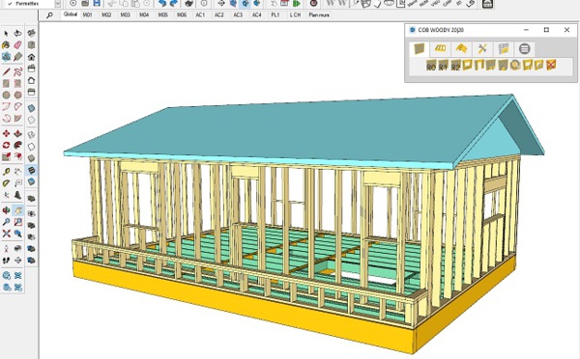Choose the Rotate tool
This screenshot has height=359, width=580.
(x=6, y=145)
